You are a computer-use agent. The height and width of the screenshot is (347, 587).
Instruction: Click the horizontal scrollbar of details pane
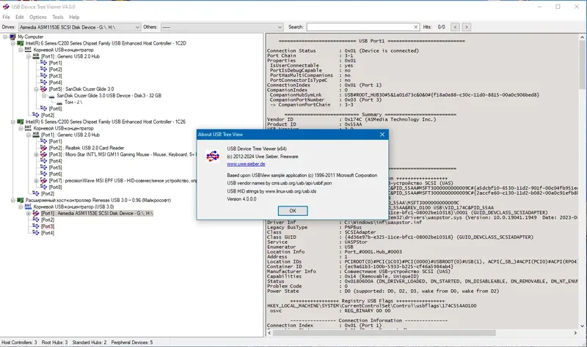[x=384, y=333]
